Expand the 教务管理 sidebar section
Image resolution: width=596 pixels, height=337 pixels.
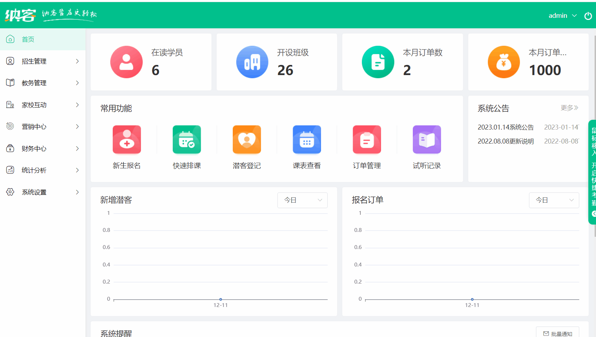pyautogui.click(x=33, y=83)
